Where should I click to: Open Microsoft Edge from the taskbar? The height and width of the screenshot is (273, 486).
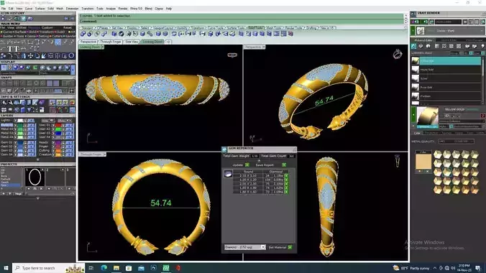(104, 268)
